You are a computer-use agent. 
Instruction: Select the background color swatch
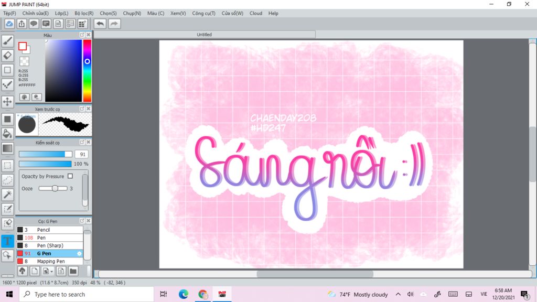tap(28, 51)
